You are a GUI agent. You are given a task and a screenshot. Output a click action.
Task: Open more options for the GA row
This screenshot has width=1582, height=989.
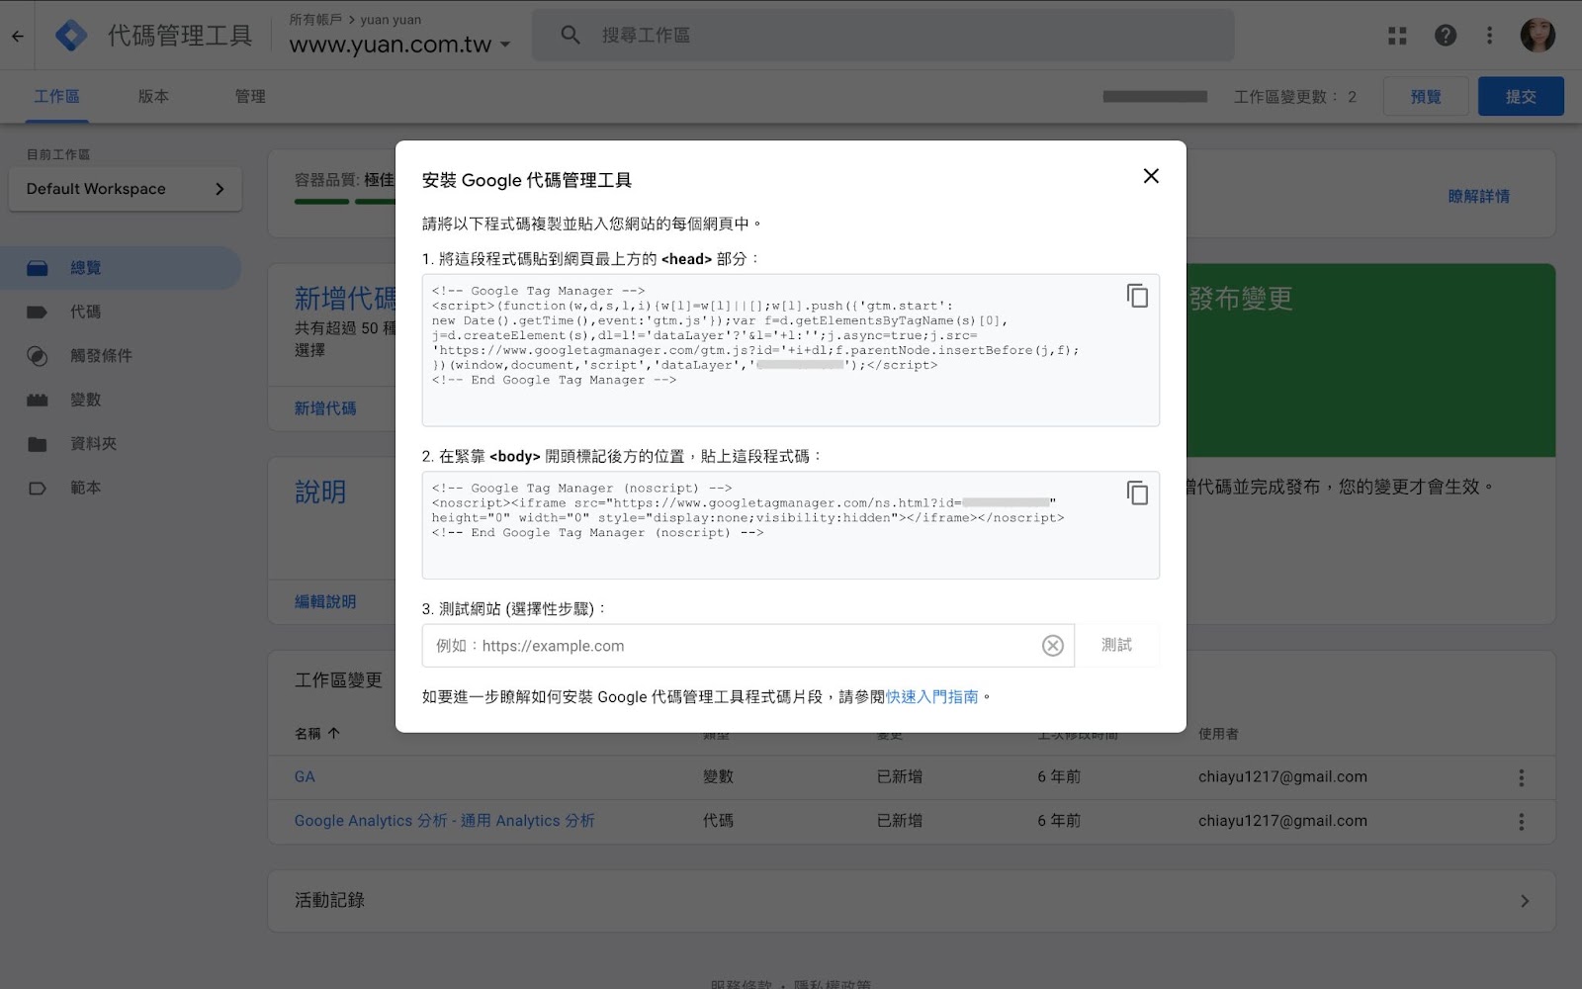[x=1521, y=777]
